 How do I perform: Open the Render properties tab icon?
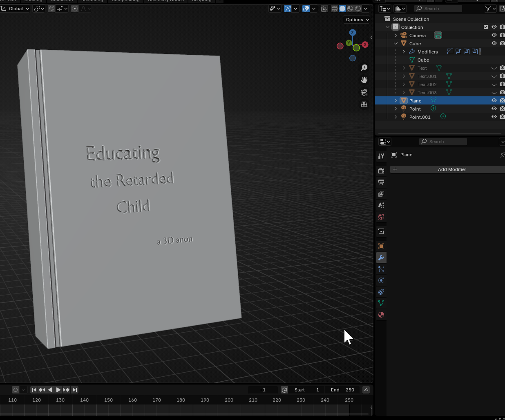381,171
